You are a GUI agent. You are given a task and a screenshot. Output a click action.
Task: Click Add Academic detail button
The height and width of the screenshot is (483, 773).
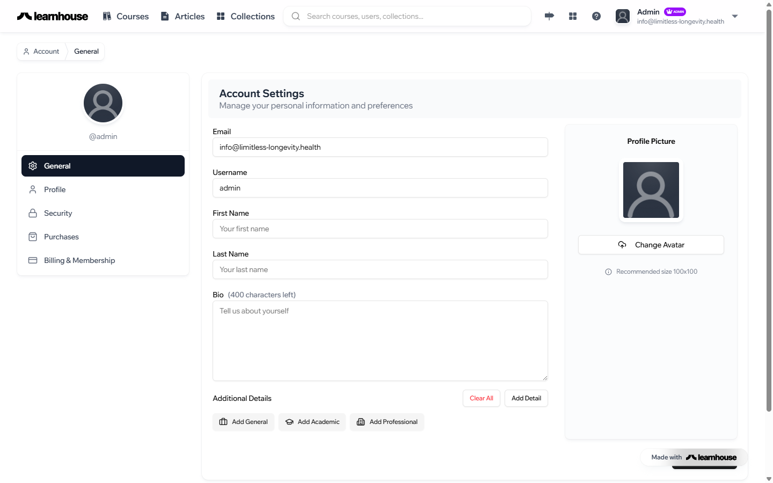(x=312, y=422)
